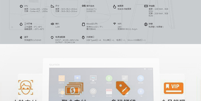
Task: Click the orange face recognition icon
Action: (x=26, y=87)
